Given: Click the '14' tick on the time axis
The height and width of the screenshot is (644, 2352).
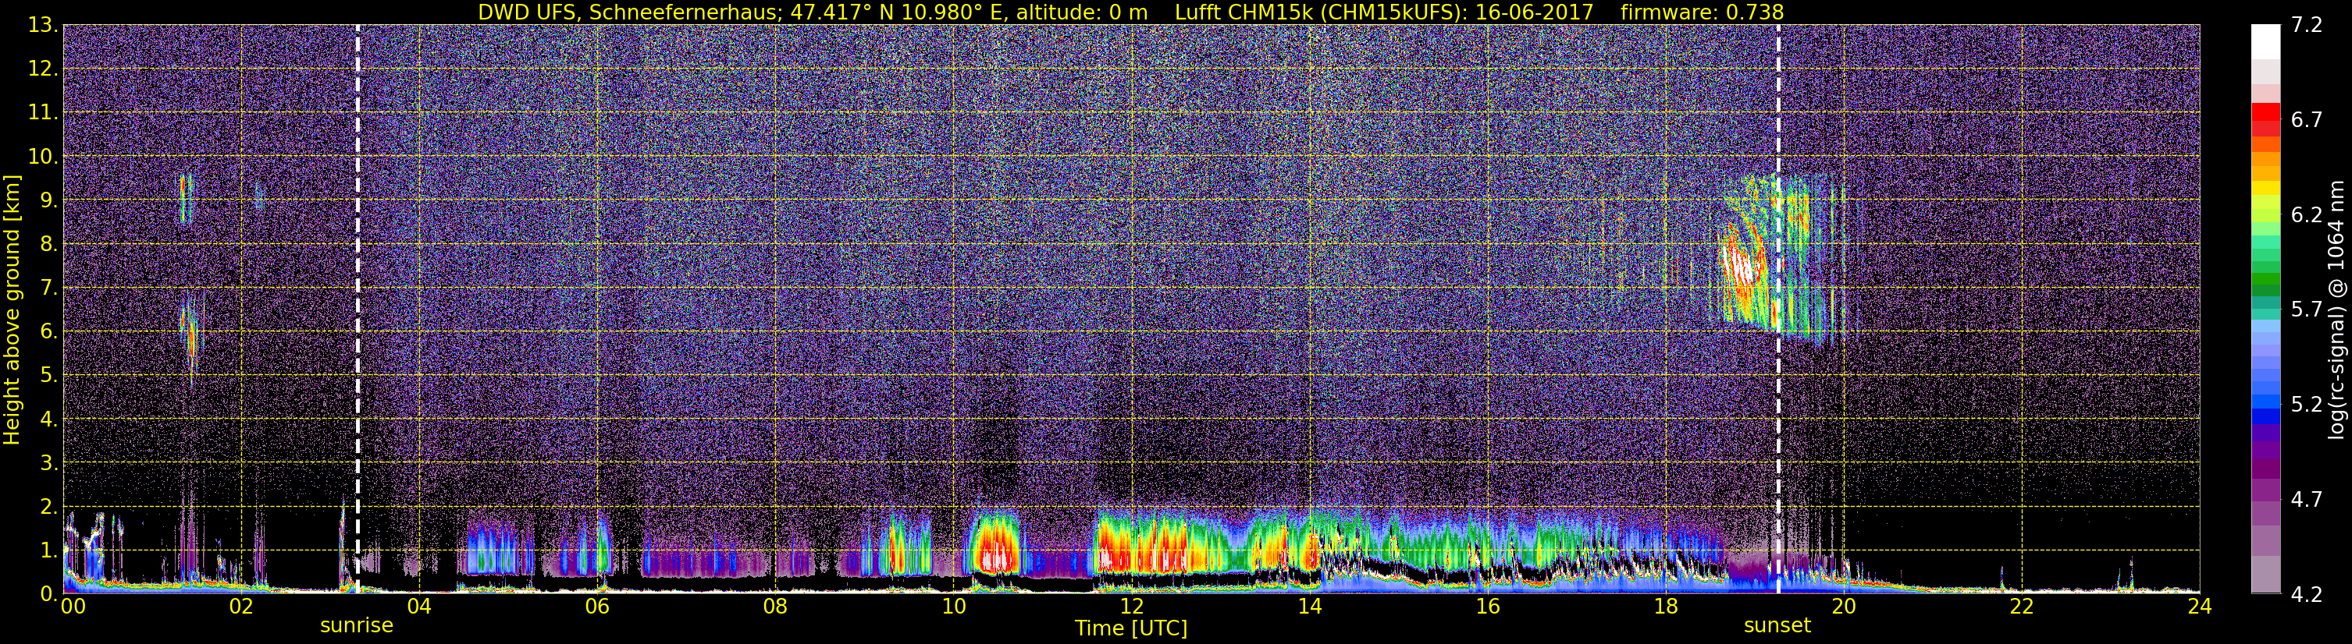Looking at the screenshot, I should pos(1309,608).
